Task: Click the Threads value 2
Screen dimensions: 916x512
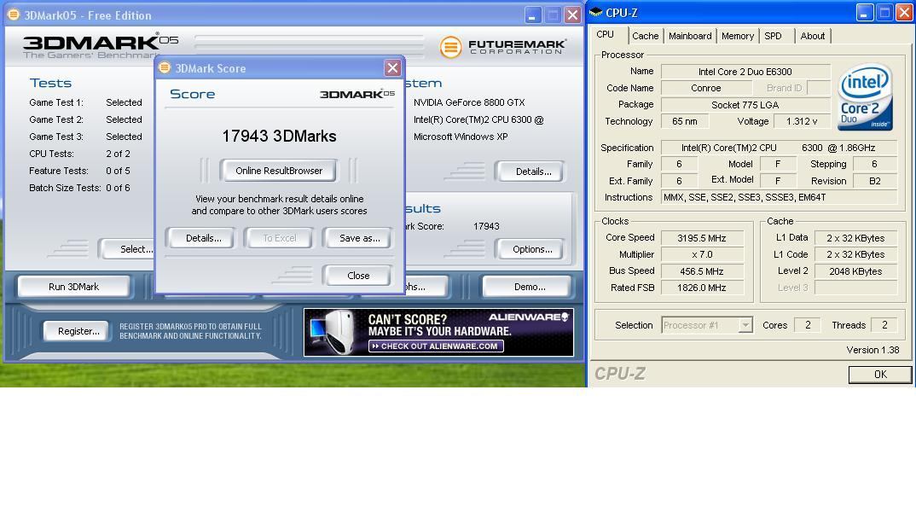Action: (x=884, y=325)
